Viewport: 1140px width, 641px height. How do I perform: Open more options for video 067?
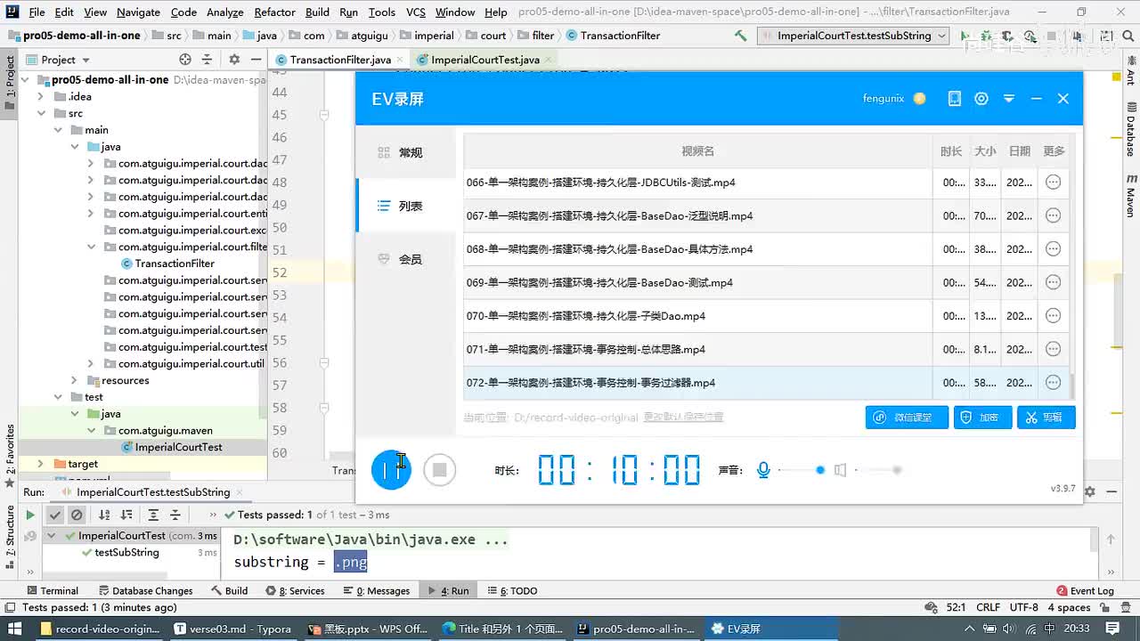pyautogui.click(x=1053, y=215)
